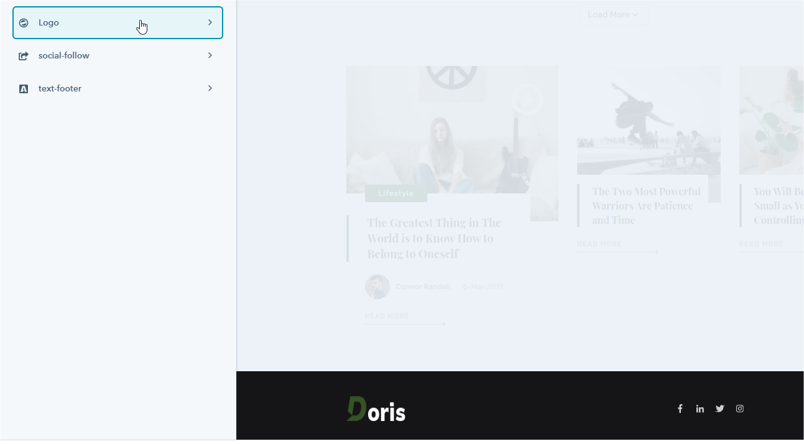Viewport: 804px width, 444px height.
Task: Open the Instagram icon in footer
Action: coord(740,409)
